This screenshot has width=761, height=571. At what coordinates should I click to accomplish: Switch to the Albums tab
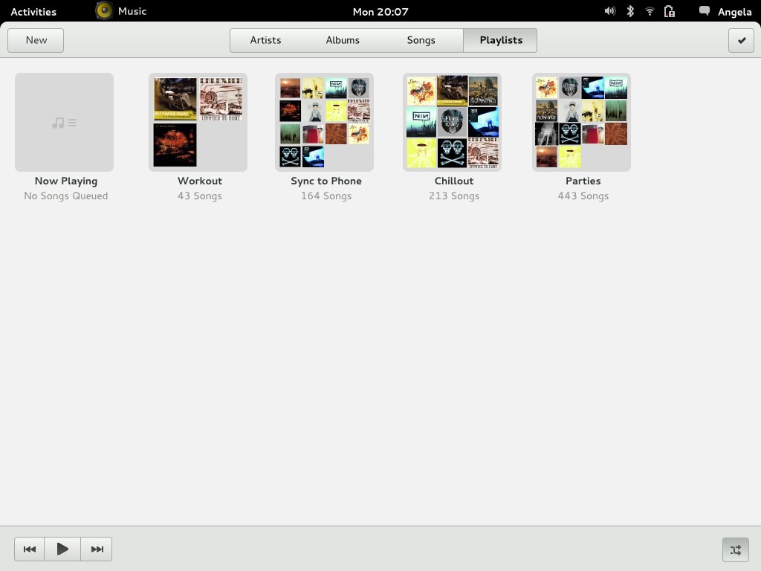pyautogui.click(x=343, y=40)
